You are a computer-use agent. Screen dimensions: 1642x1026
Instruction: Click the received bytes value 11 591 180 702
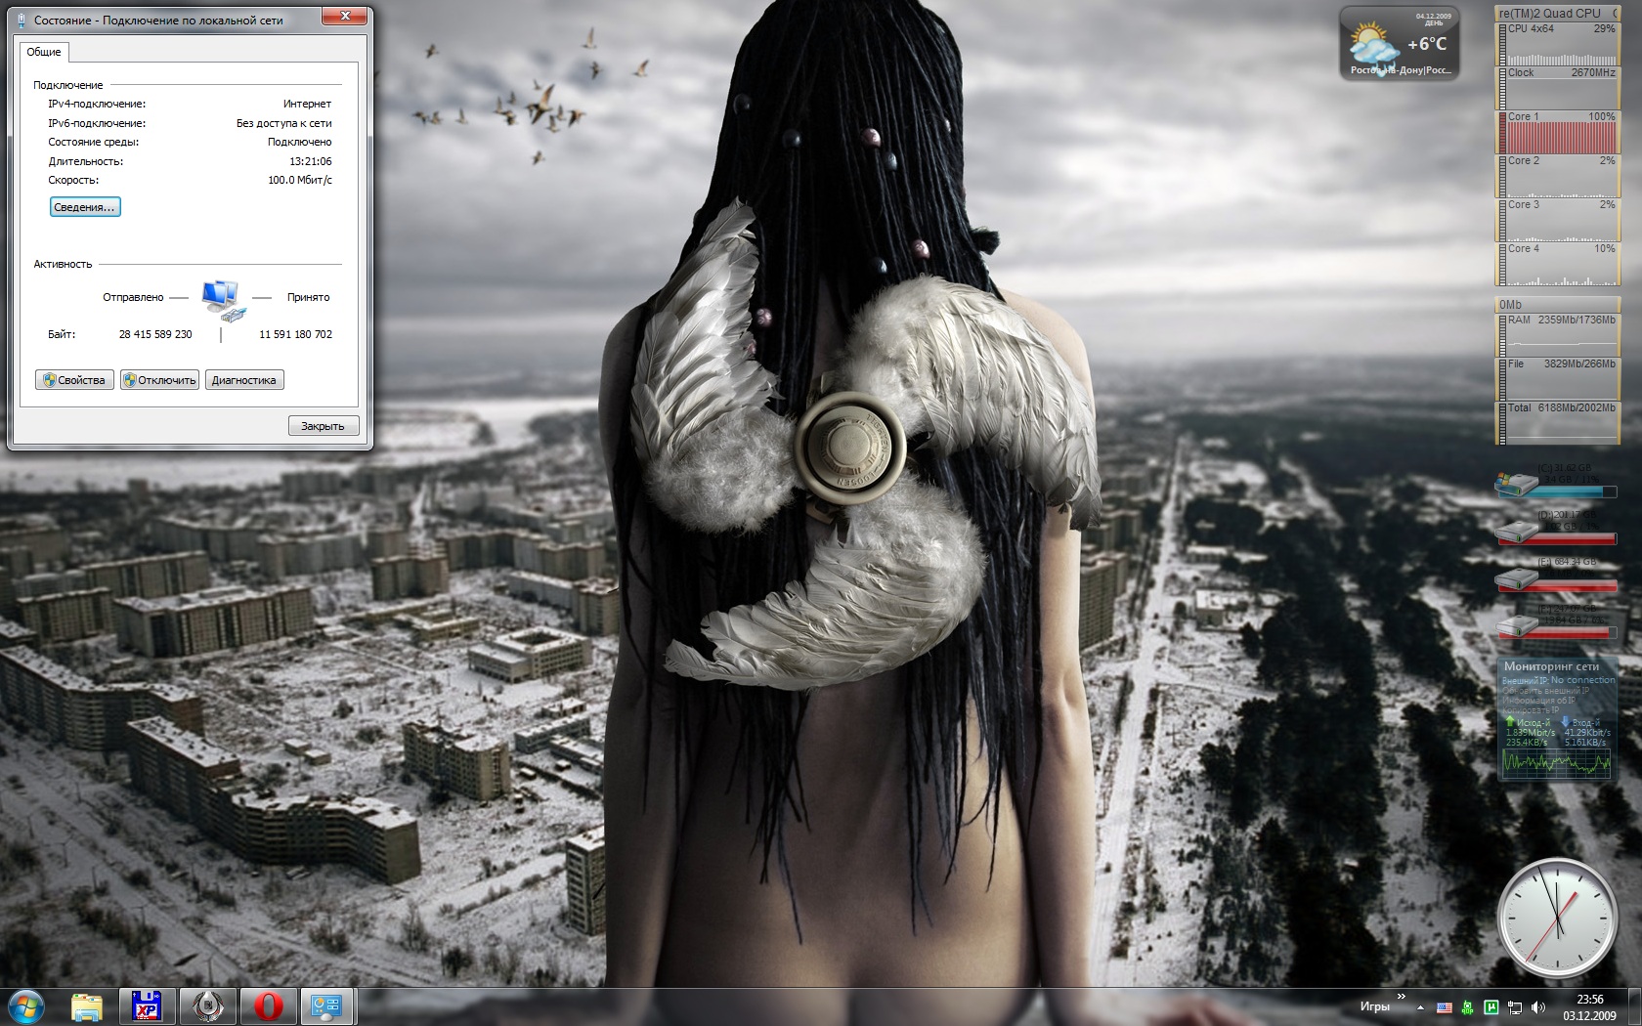295,334
